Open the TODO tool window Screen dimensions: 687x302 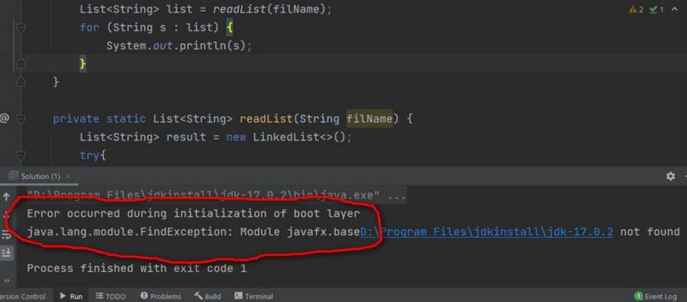[111, 296]
